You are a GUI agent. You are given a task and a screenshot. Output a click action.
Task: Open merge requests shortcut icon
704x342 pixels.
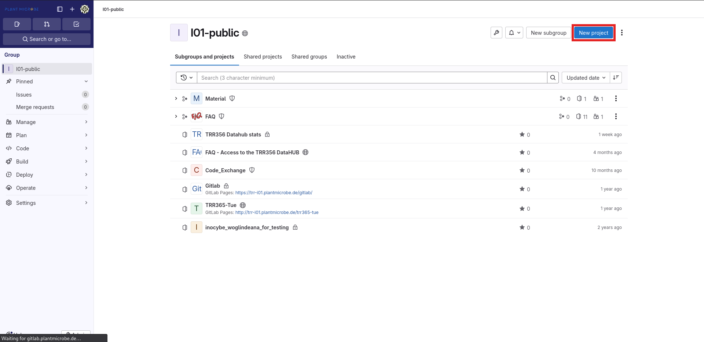coord(47,24)
